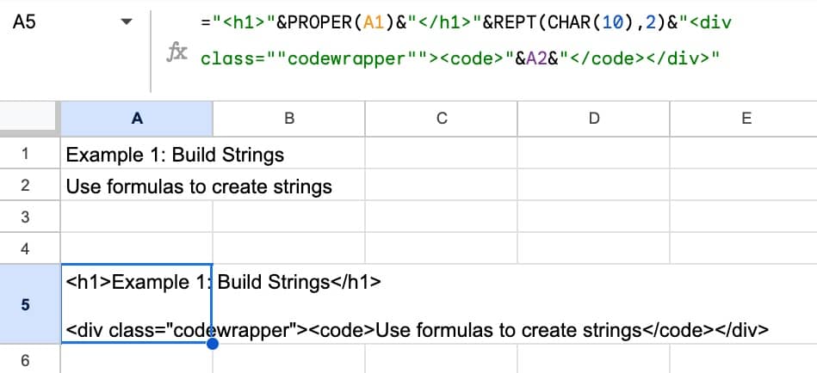Click cell with "Example 1: Build Strings"
This screenshot has height=373, width=817.
tap(136, 155)
